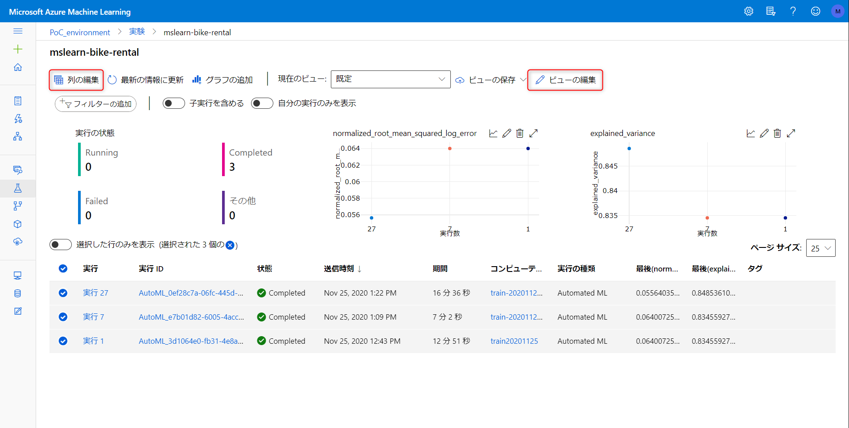Clear the 3 selected runs with the blue X
This screenshot has width=849, height=428.
pyautogui.click(x=230, y=245)
